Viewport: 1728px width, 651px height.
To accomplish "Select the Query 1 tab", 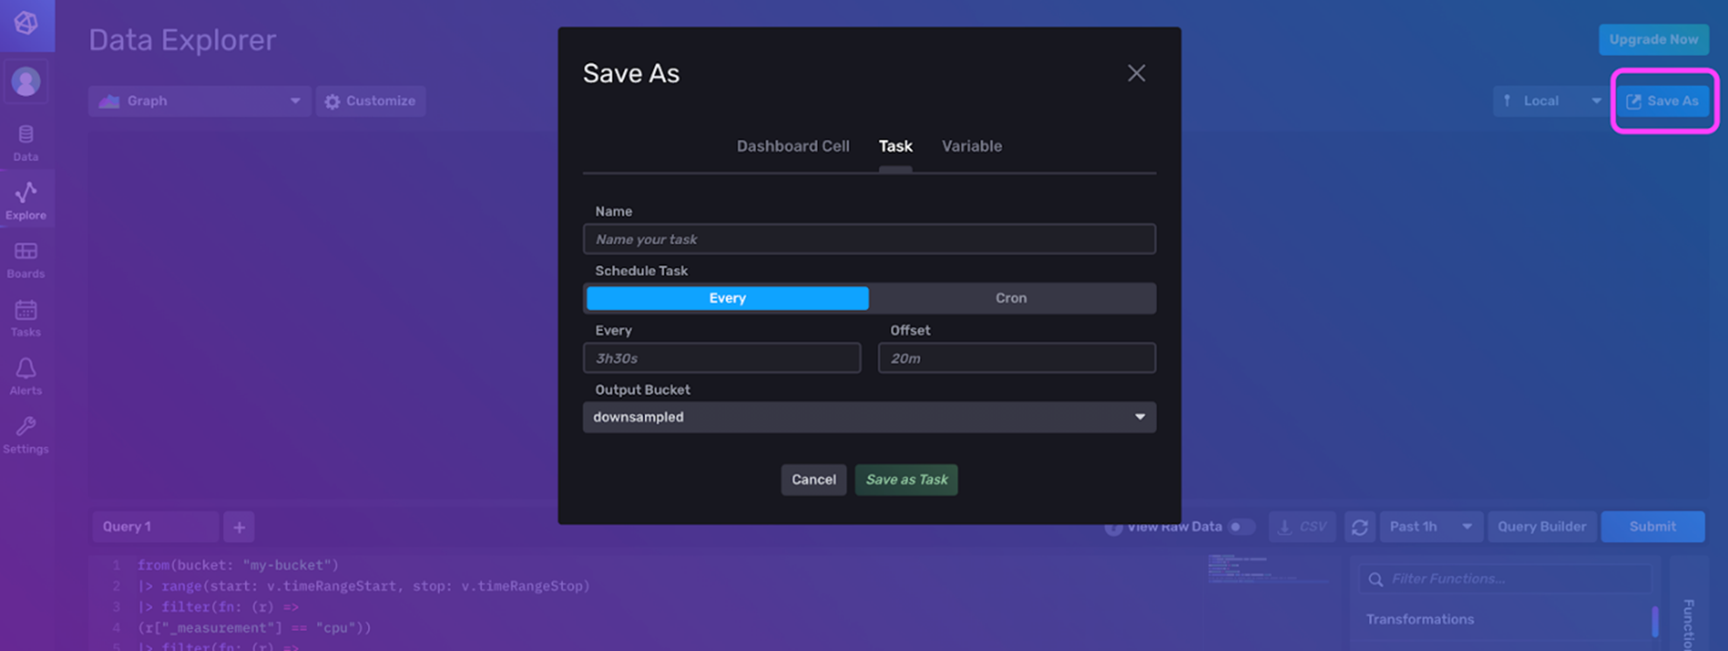I will click(x=155, y=527).
